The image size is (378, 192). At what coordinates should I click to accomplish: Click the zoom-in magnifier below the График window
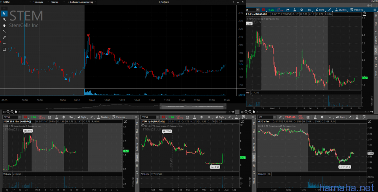coord(8,112)
